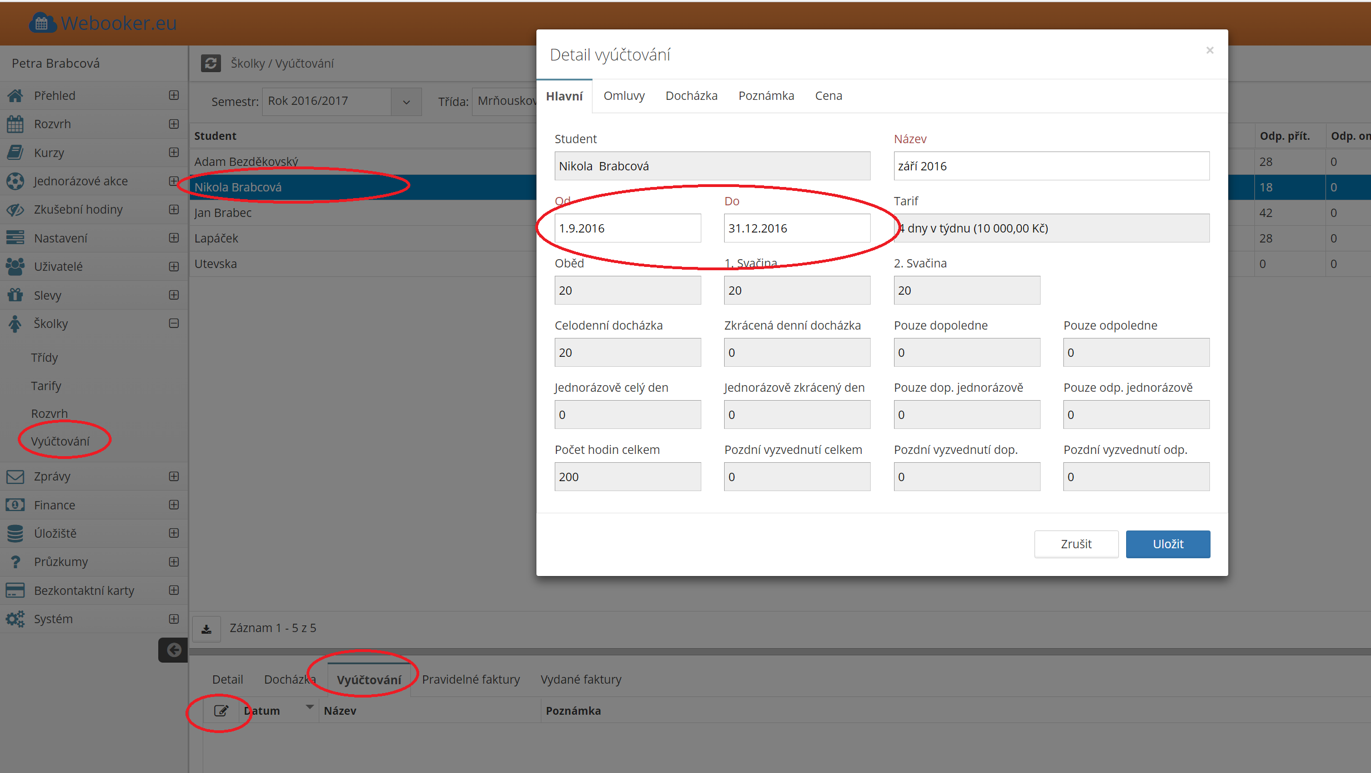Switch to the Cena tab

point(828,96)
